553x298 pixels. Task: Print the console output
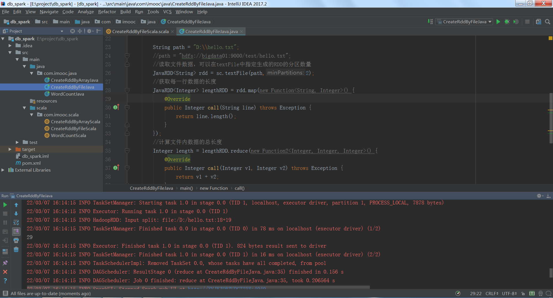pyautogui.click(x=16, y=240)
